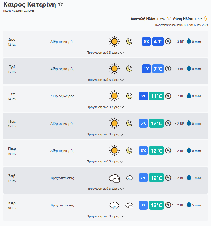Click the wind direction icon for Wednesday 14 Ιαν
The width and height of the screenshot is (211, 226).
[168, 96]
